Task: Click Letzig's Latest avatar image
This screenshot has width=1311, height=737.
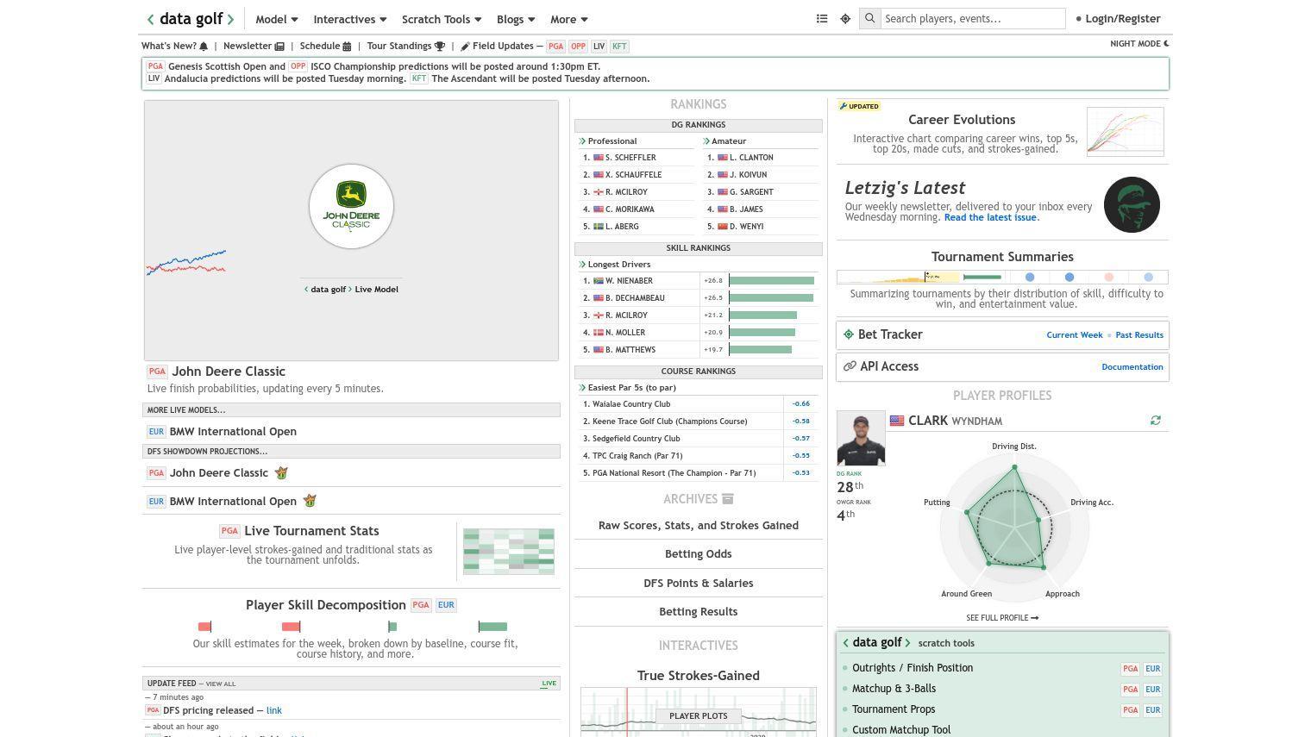Action: (1132, 204)
